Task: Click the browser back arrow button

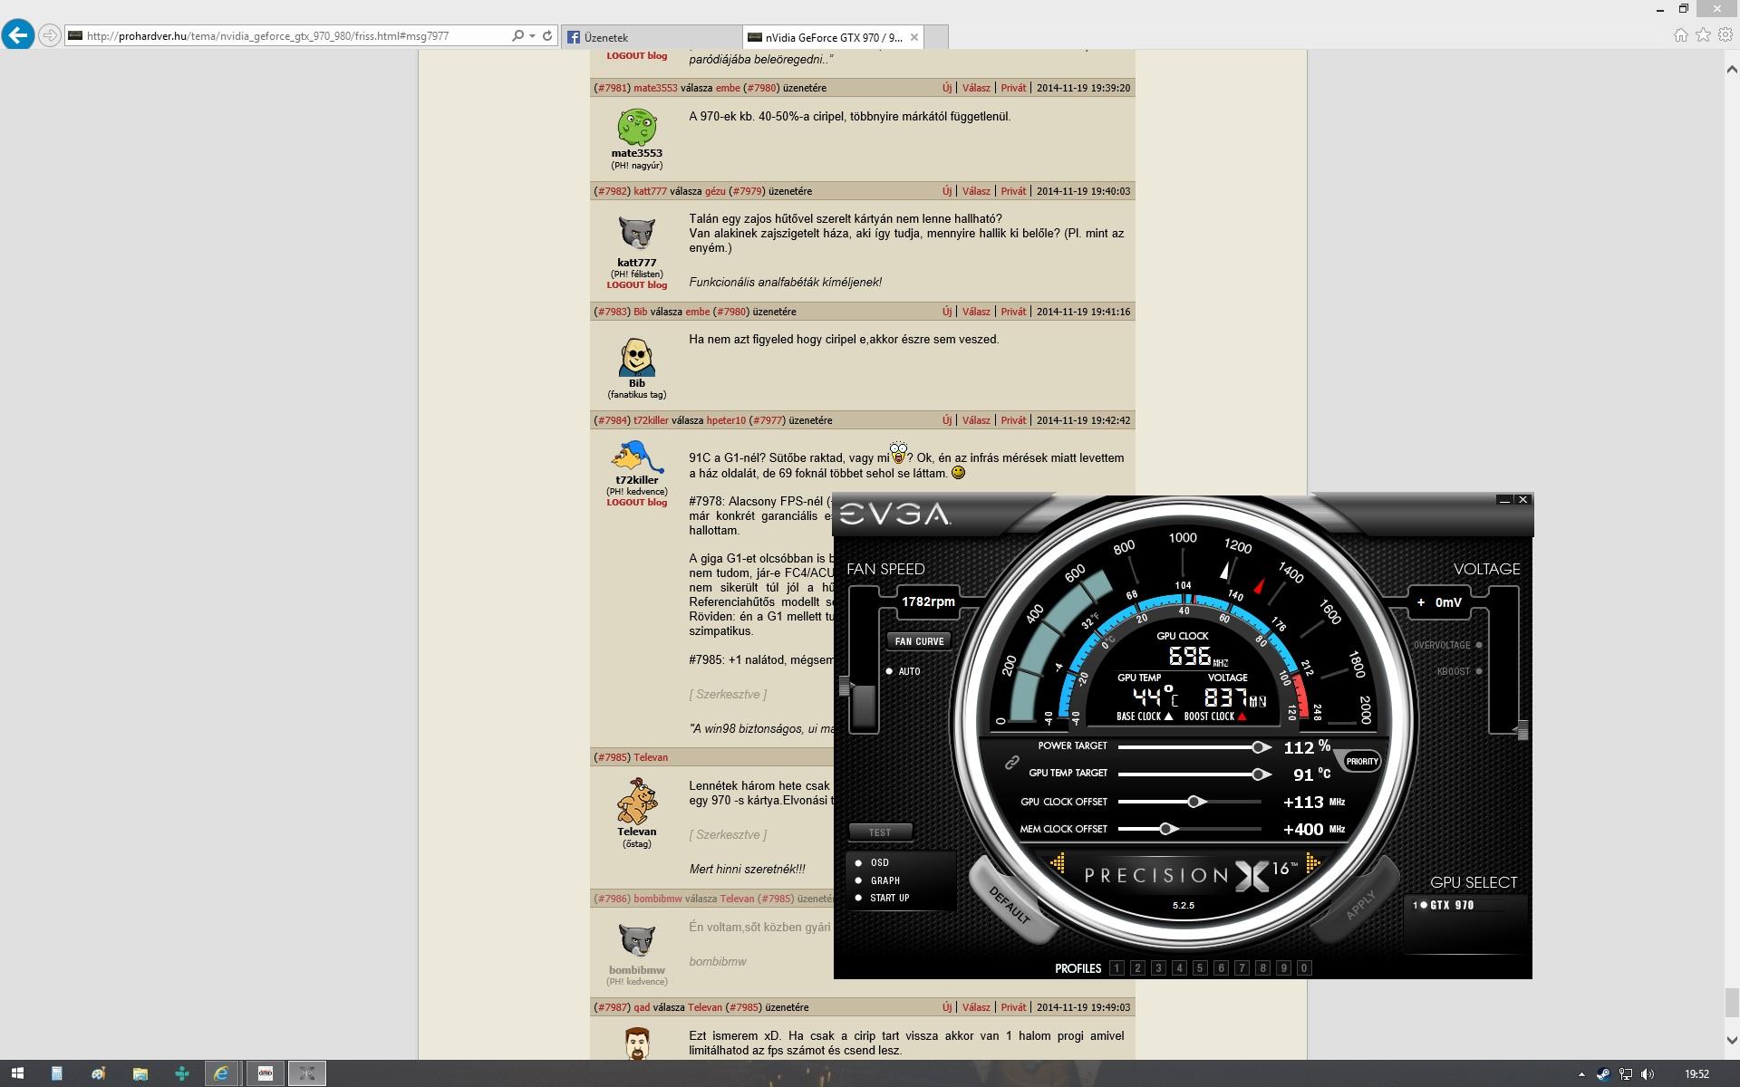Action: coord(18,35)
